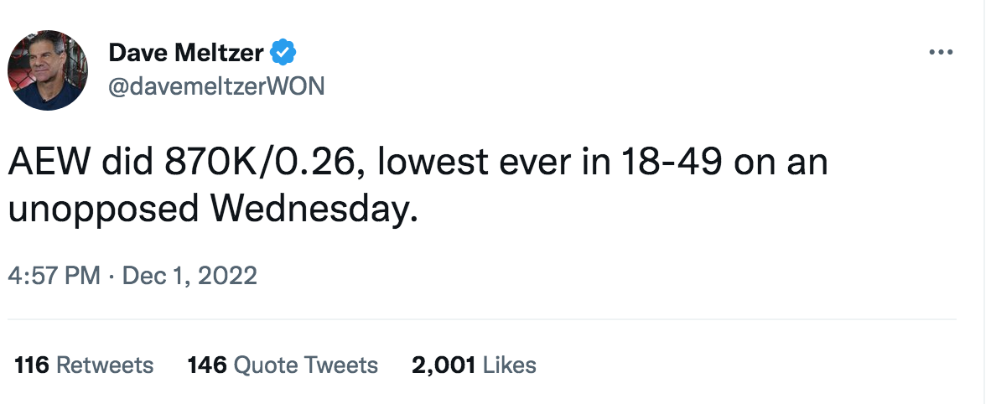Click the 2,001 like count number
Image resolution: width=991 pixels, height=404 pixels.
click(x=444, y=365)
